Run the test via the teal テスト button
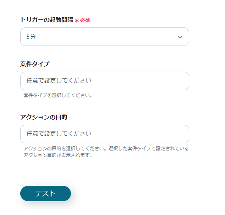Viewport: 225px width, 215px height. coord(46,193)
